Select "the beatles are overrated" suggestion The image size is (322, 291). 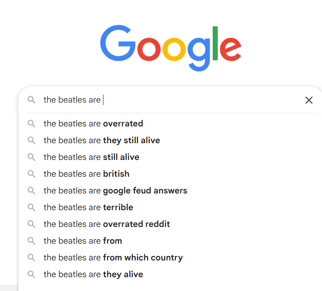[x=93, y=124]
